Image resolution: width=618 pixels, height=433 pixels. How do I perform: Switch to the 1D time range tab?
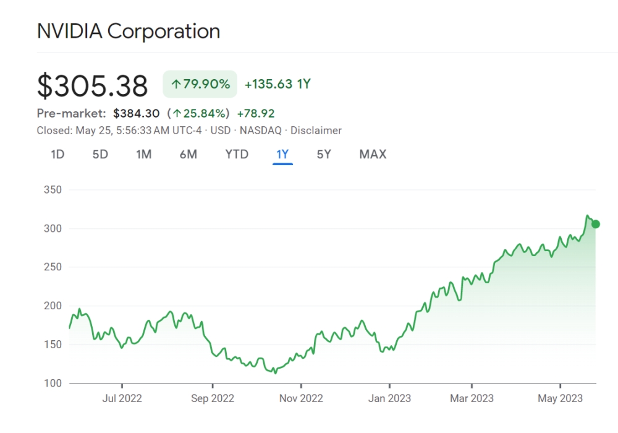pyautogui.click(x=57, y=154)
